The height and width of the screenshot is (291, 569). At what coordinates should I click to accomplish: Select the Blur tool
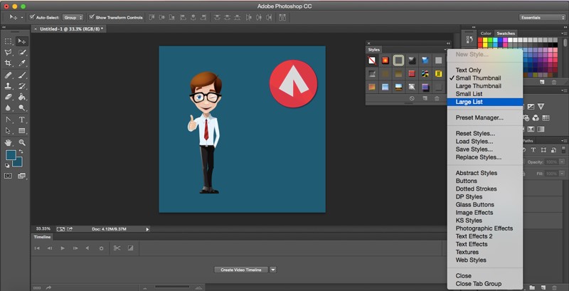click(8, 107)
